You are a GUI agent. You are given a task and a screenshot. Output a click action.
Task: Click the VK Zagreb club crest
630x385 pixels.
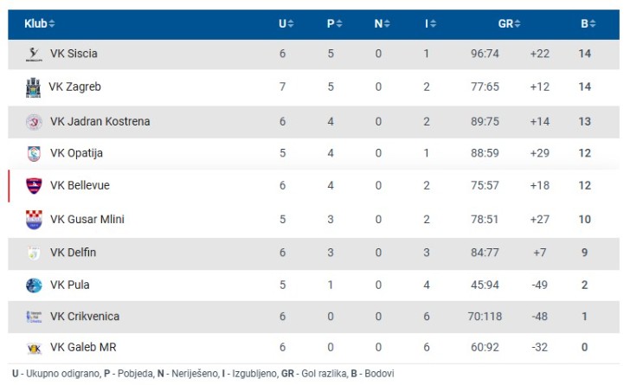coord(34,87)
